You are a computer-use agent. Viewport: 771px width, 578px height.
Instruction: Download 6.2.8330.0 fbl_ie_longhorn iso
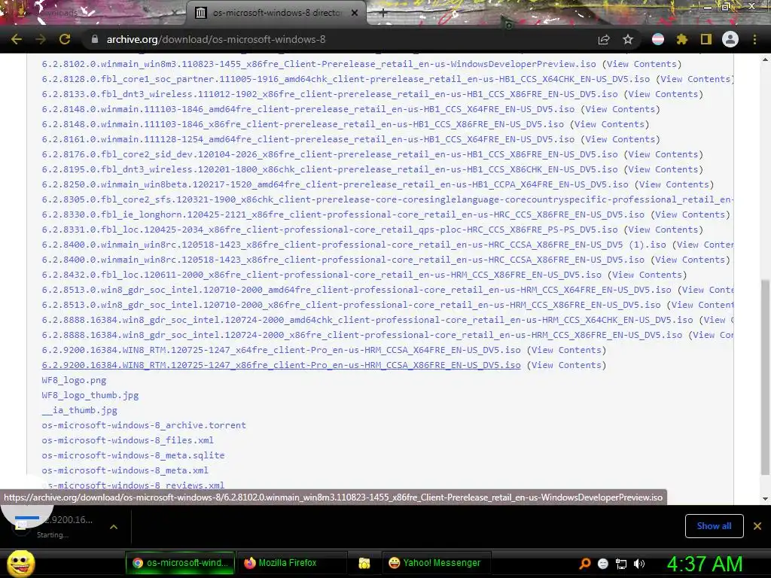pos(343,214)
